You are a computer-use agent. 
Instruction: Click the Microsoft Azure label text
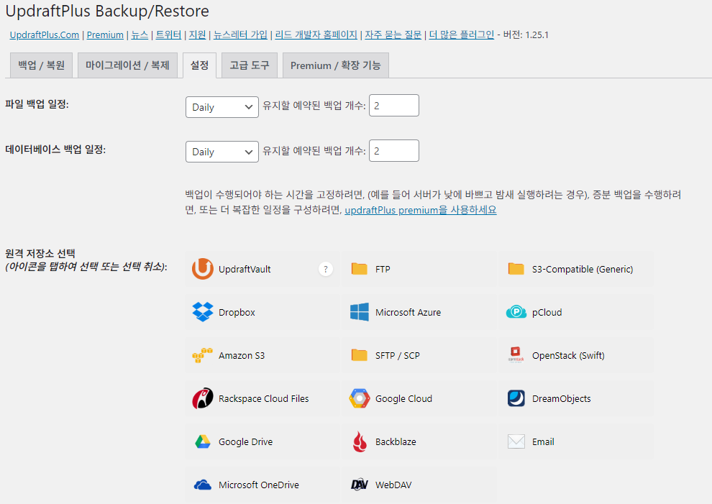408,312
